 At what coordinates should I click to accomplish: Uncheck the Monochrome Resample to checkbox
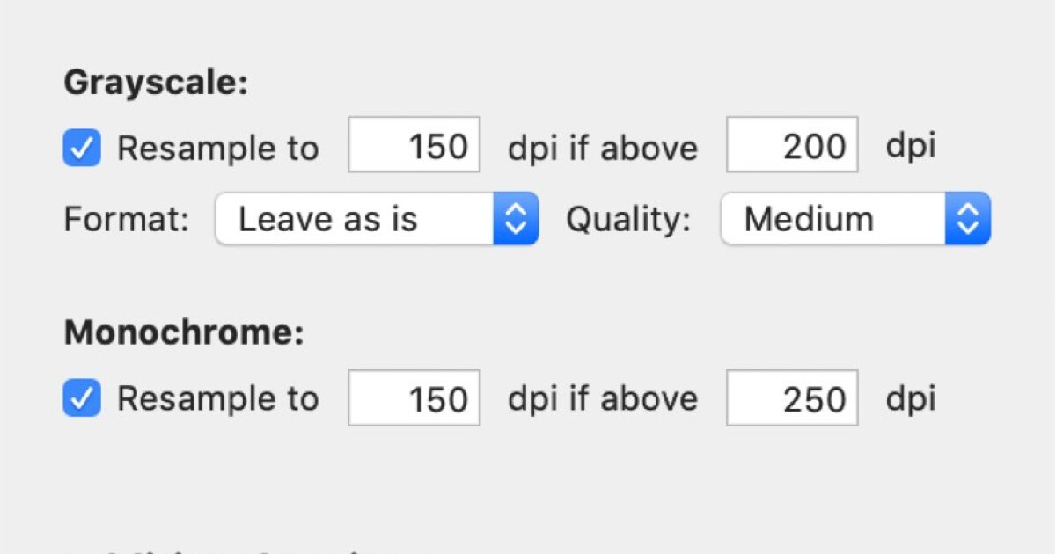(82, 399)
